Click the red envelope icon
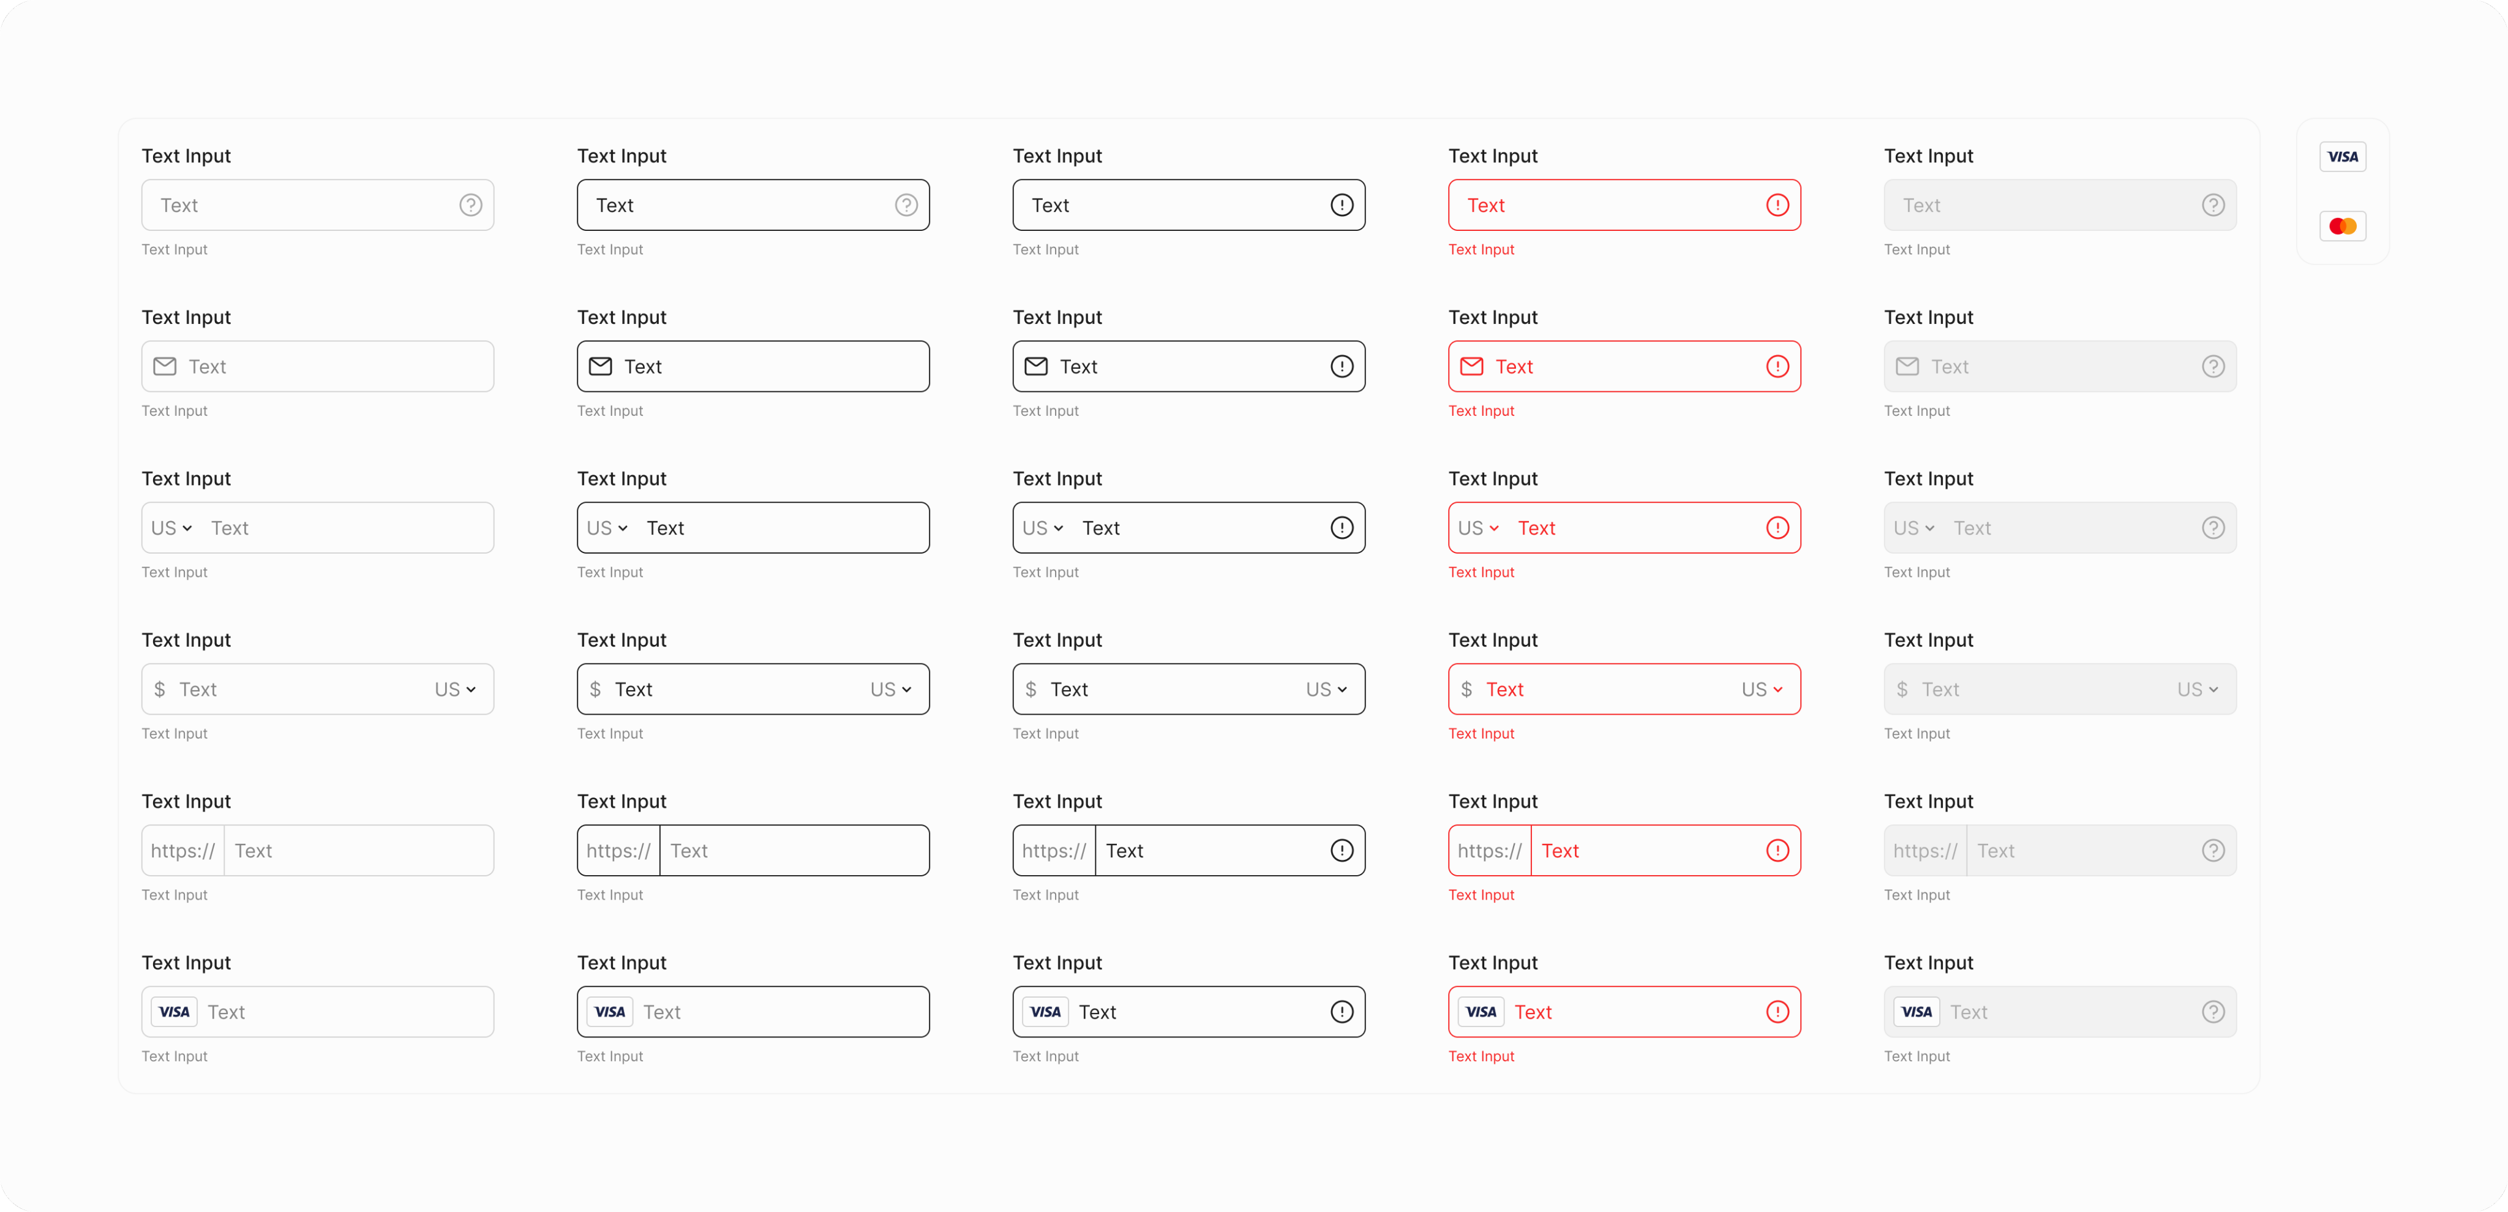The width and height of the screenshot is (2508, 1212). [1472, 366]
